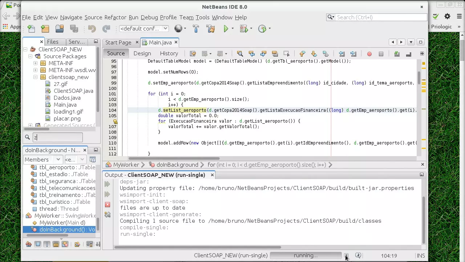This screenshot has height=262, width=465.
Task: Toggle Show Inherited Members navigator icon
Action: (x=29, y=244)
